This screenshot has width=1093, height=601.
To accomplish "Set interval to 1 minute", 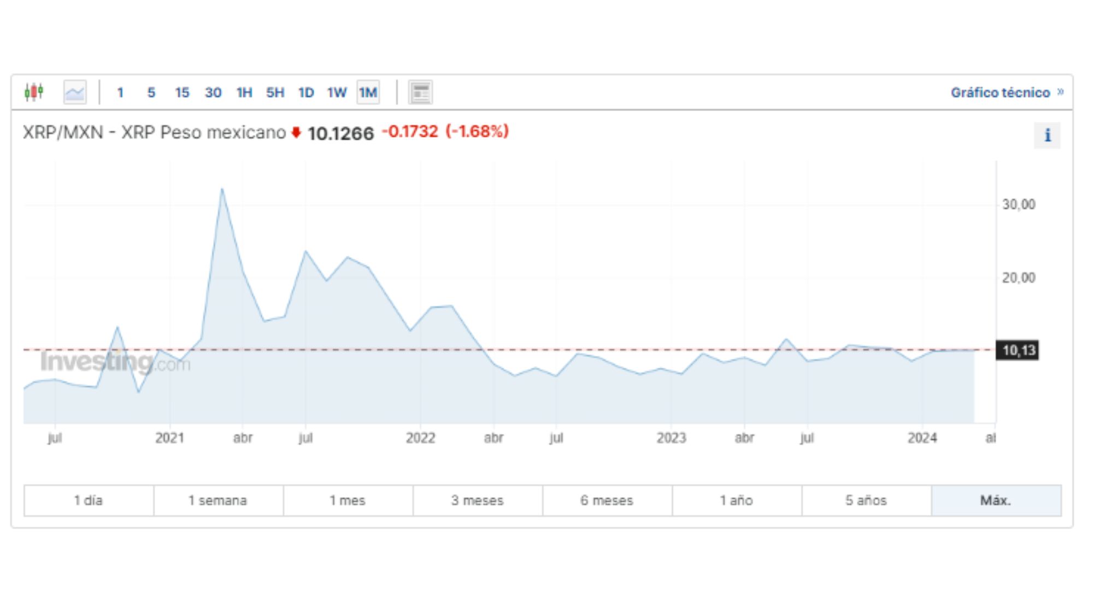I will [120, 92].
